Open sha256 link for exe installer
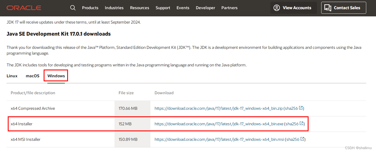 pos(292,124)
